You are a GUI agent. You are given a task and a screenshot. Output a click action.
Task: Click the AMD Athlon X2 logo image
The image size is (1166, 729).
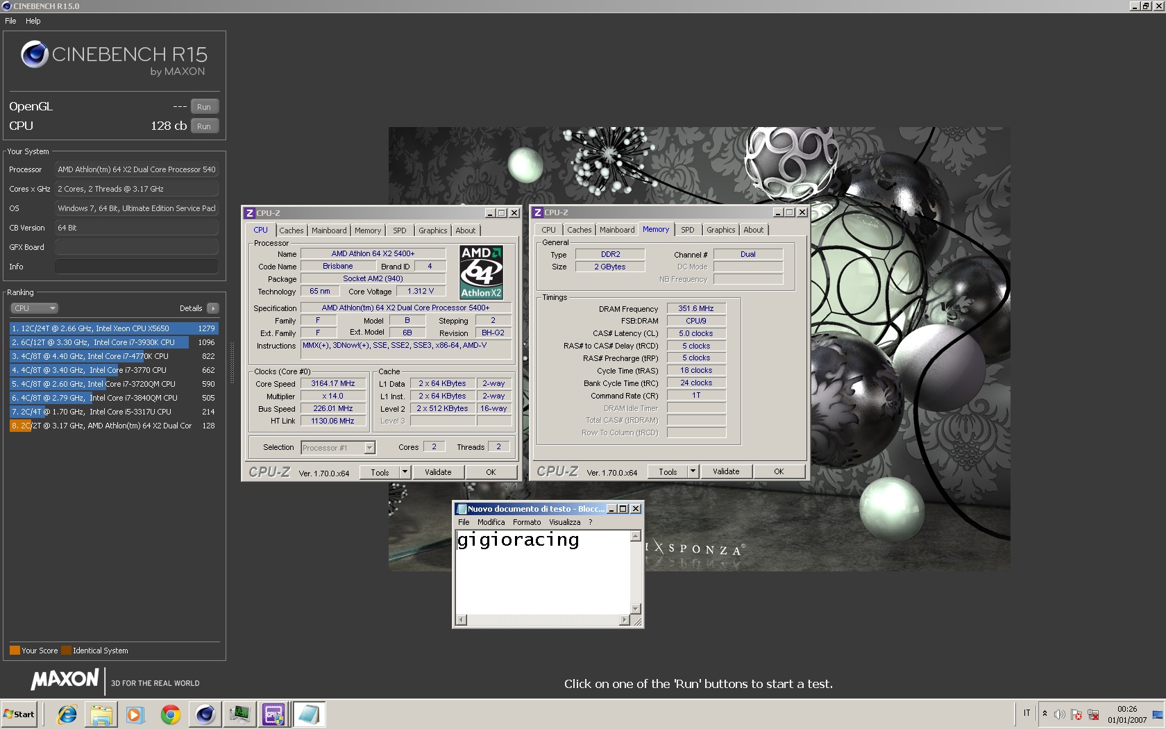(x=482, y=273)
